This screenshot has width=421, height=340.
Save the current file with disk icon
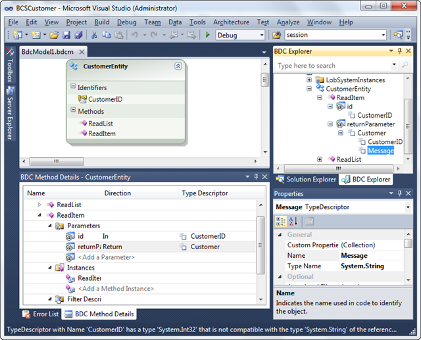66,35
